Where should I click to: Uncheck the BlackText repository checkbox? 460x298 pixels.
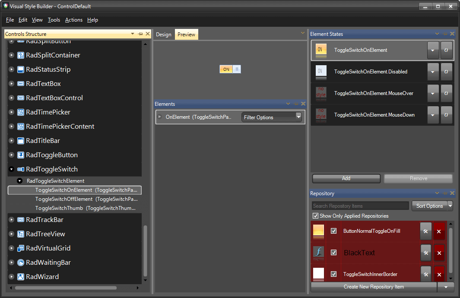333,253
